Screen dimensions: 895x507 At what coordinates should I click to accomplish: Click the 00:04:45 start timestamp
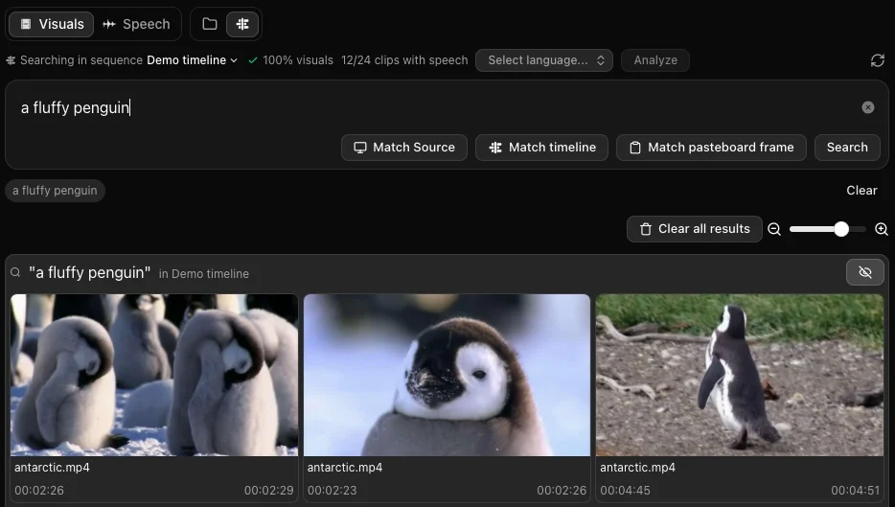coord(625,491)
